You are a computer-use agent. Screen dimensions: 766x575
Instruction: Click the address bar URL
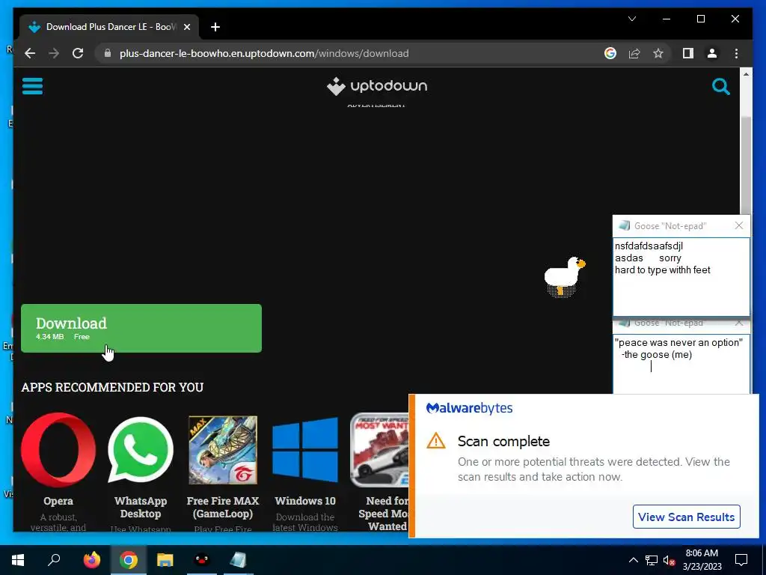click(x=264, y=53)
